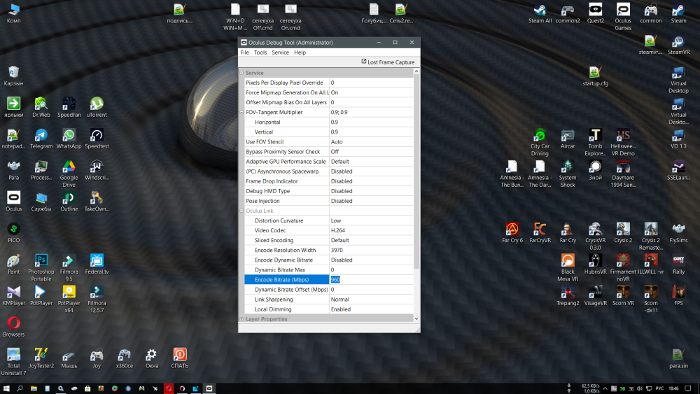Select the WhatsApp desktop shortcut
This screenshot has width=700, height=394.
69,138
